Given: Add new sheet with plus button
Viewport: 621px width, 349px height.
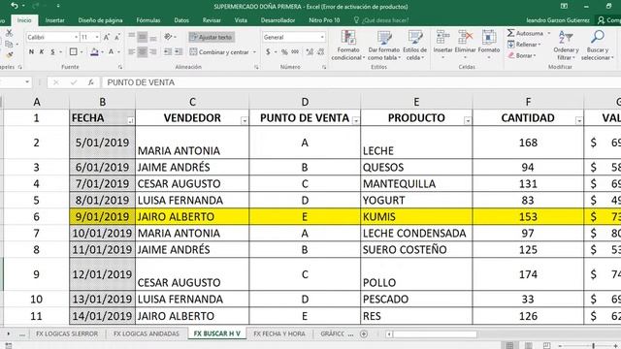Looking at the screenshot, I should point(364,333).
